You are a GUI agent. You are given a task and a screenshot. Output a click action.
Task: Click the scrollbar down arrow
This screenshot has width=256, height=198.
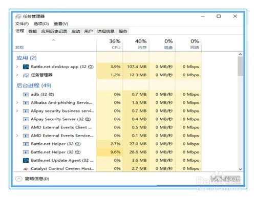click(x=240, y=169)
